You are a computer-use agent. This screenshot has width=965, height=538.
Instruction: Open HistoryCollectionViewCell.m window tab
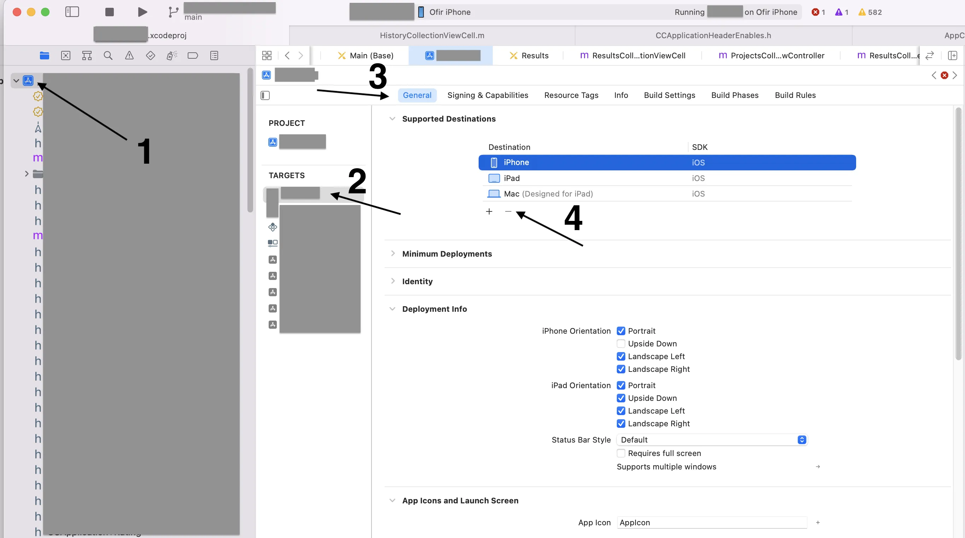[432, 35]
